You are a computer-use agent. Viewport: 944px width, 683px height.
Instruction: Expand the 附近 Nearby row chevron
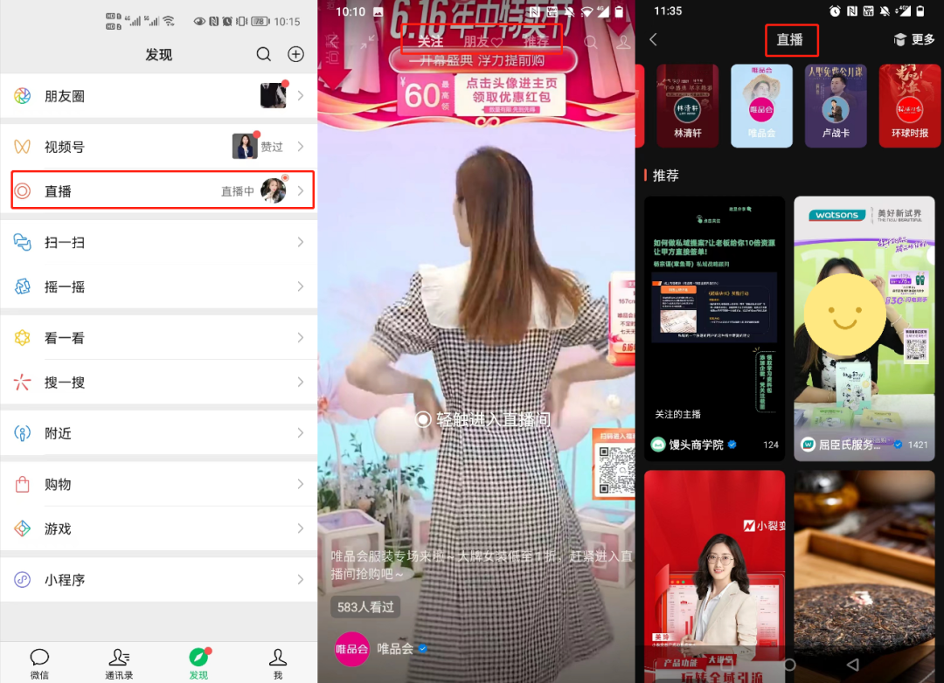tap(301, 432)
